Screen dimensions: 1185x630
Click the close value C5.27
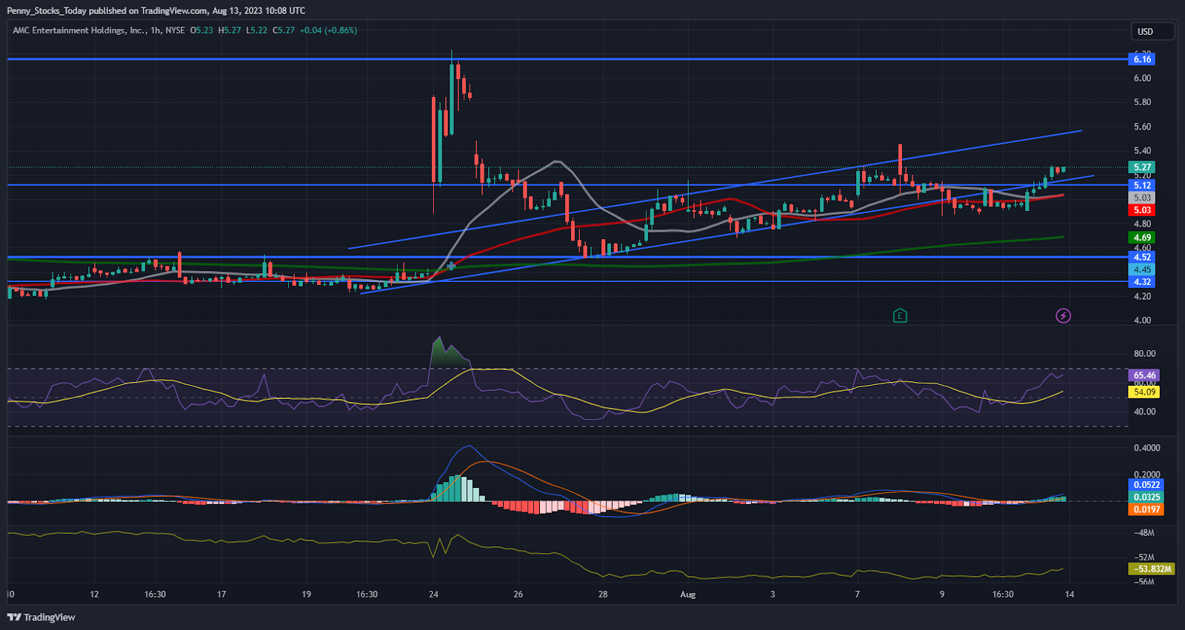[x=284, y=30]
